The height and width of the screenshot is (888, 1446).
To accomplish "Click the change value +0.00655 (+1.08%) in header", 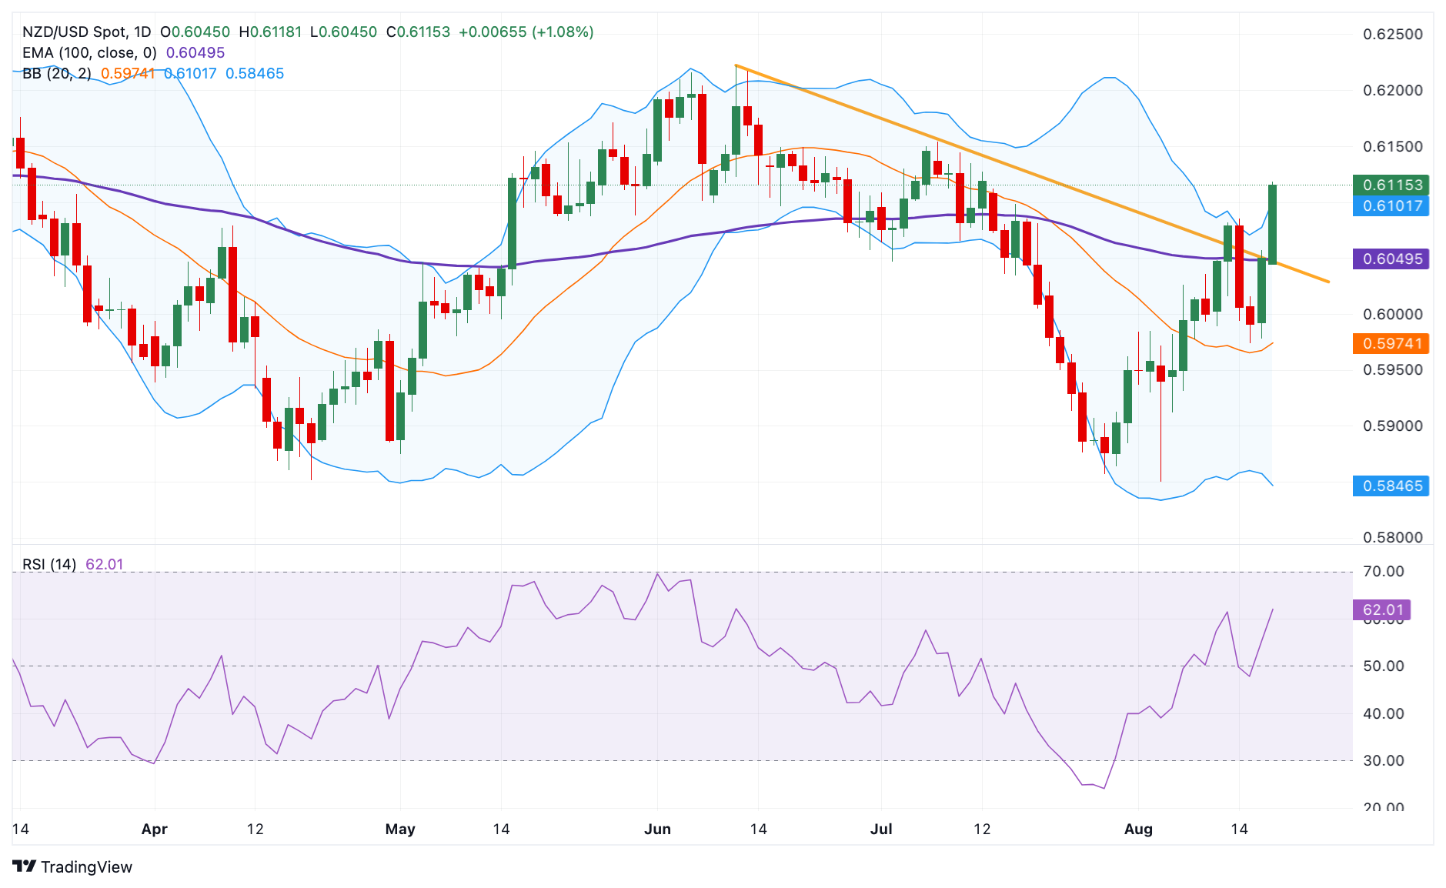I will click(x=526, y=32).
